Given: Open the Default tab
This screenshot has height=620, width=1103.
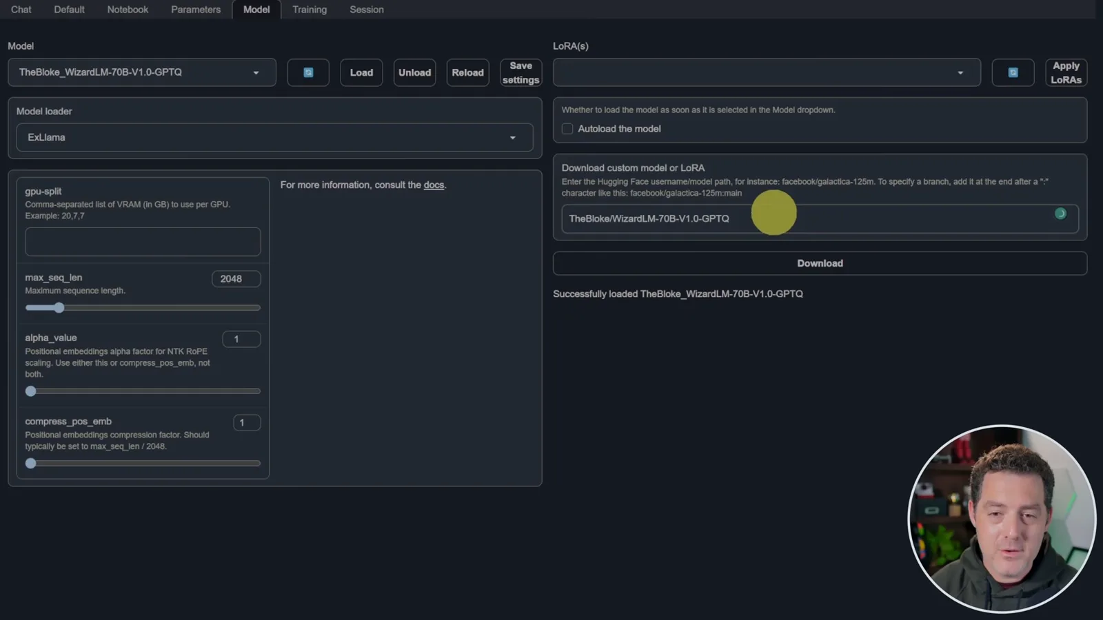Looking at the screenshot, I should (69, 10).
